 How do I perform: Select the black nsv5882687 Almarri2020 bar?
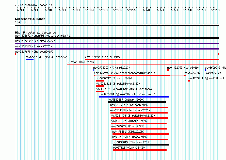pos(137,102)
